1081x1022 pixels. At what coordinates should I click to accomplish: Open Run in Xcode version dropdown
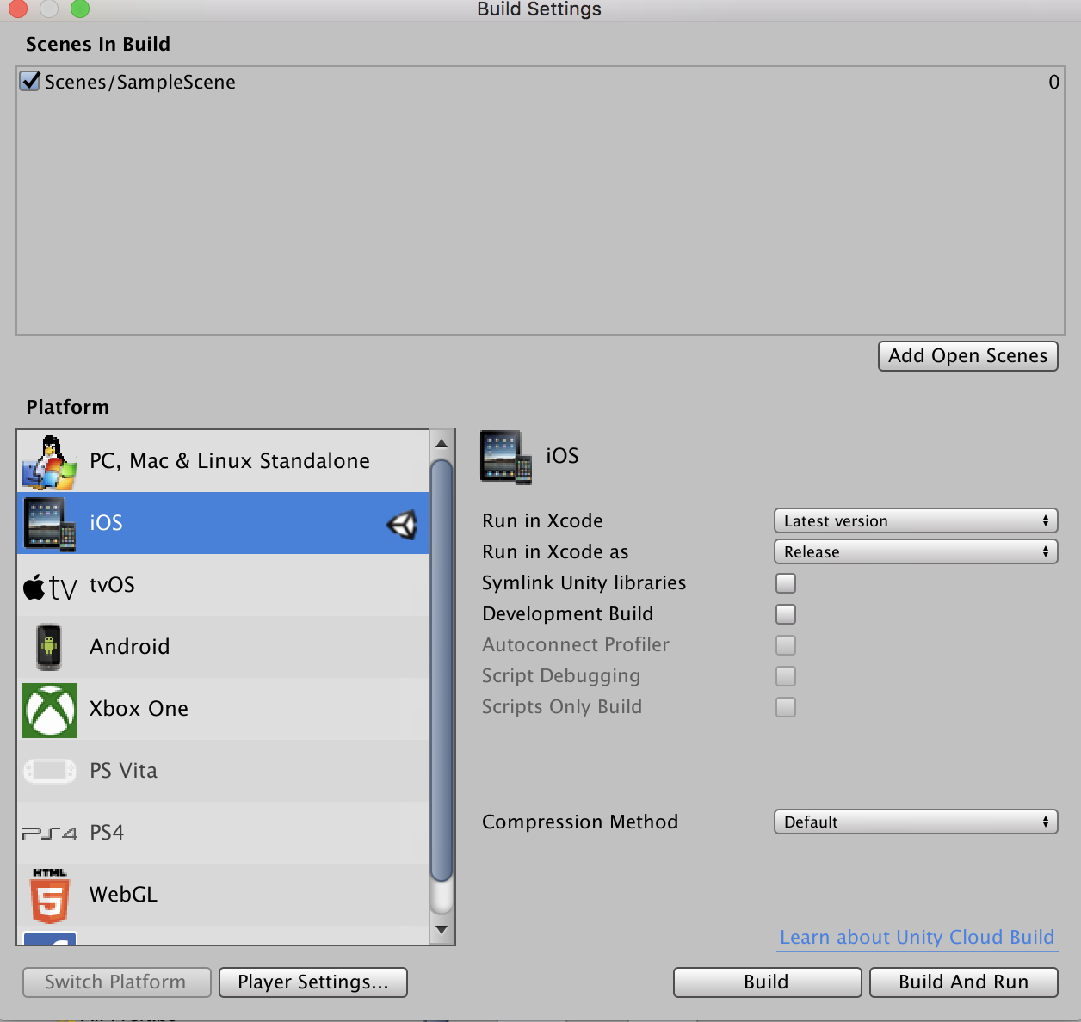(x=916, y=520)
